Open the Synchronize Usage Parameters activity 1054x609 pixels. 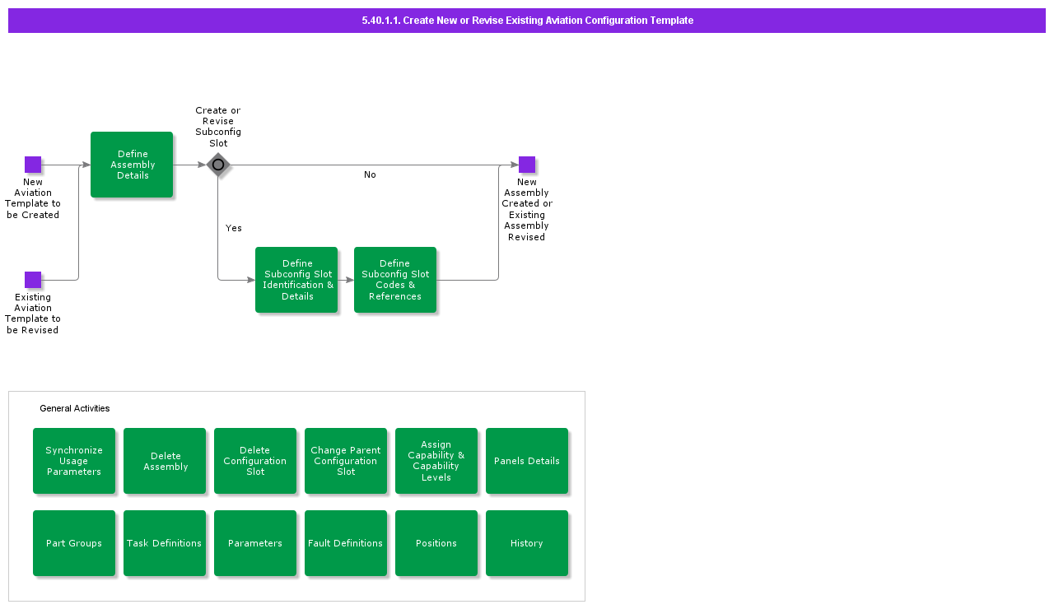click(74, 461)
